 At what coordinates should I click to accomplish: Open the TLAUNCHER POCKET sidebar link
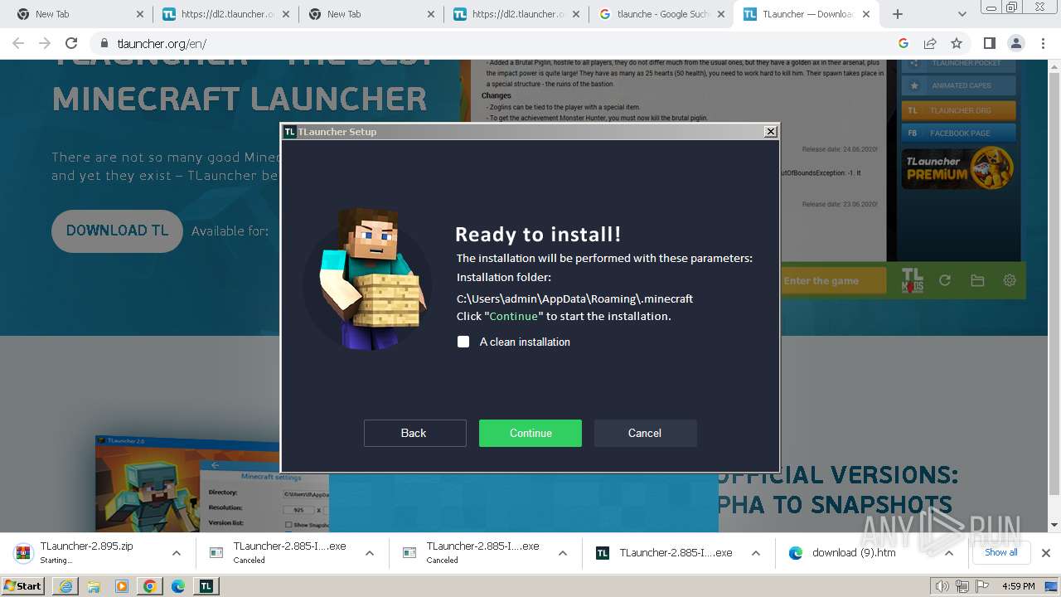click(x=958, y=63)
